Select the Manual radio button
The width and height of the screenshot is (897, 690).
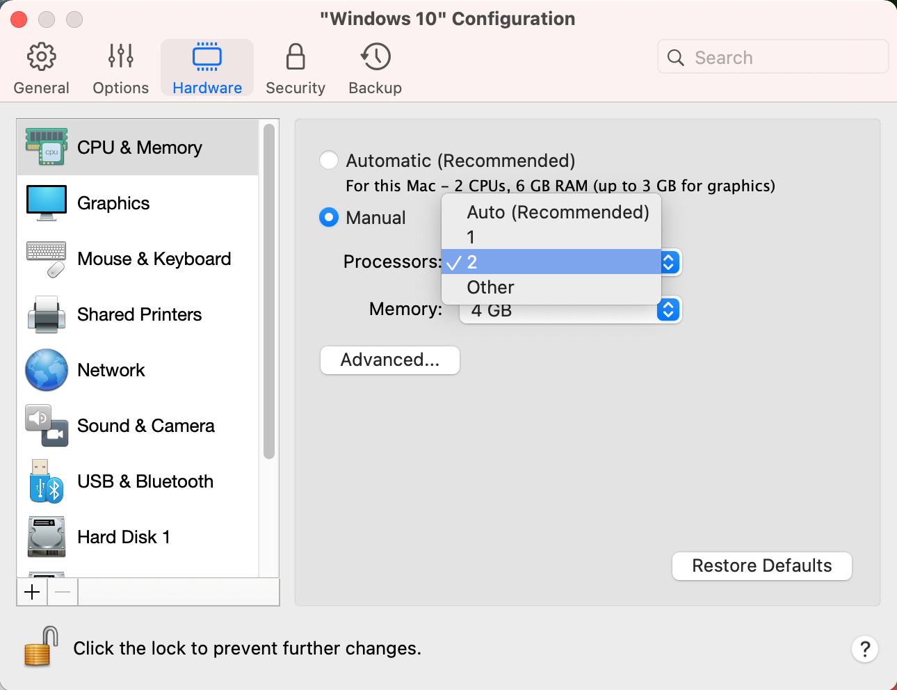(329, 218)
